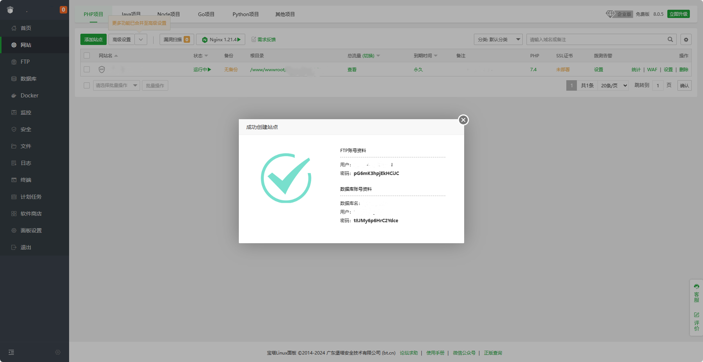Open 评价 feedback widget
Viewport: 703px width, 362px height.
pos(697,322)
